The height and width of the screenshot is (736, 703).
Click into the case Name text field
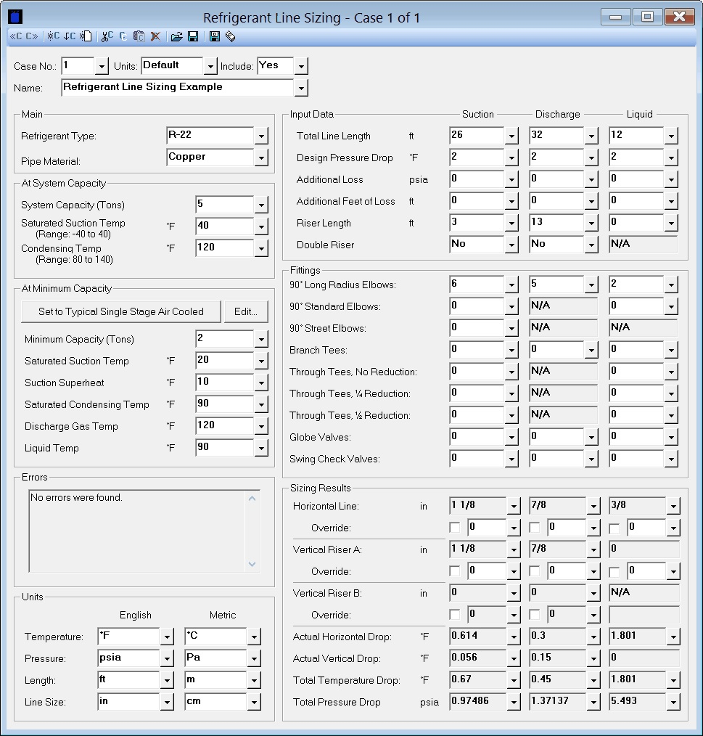pos(177,88)
